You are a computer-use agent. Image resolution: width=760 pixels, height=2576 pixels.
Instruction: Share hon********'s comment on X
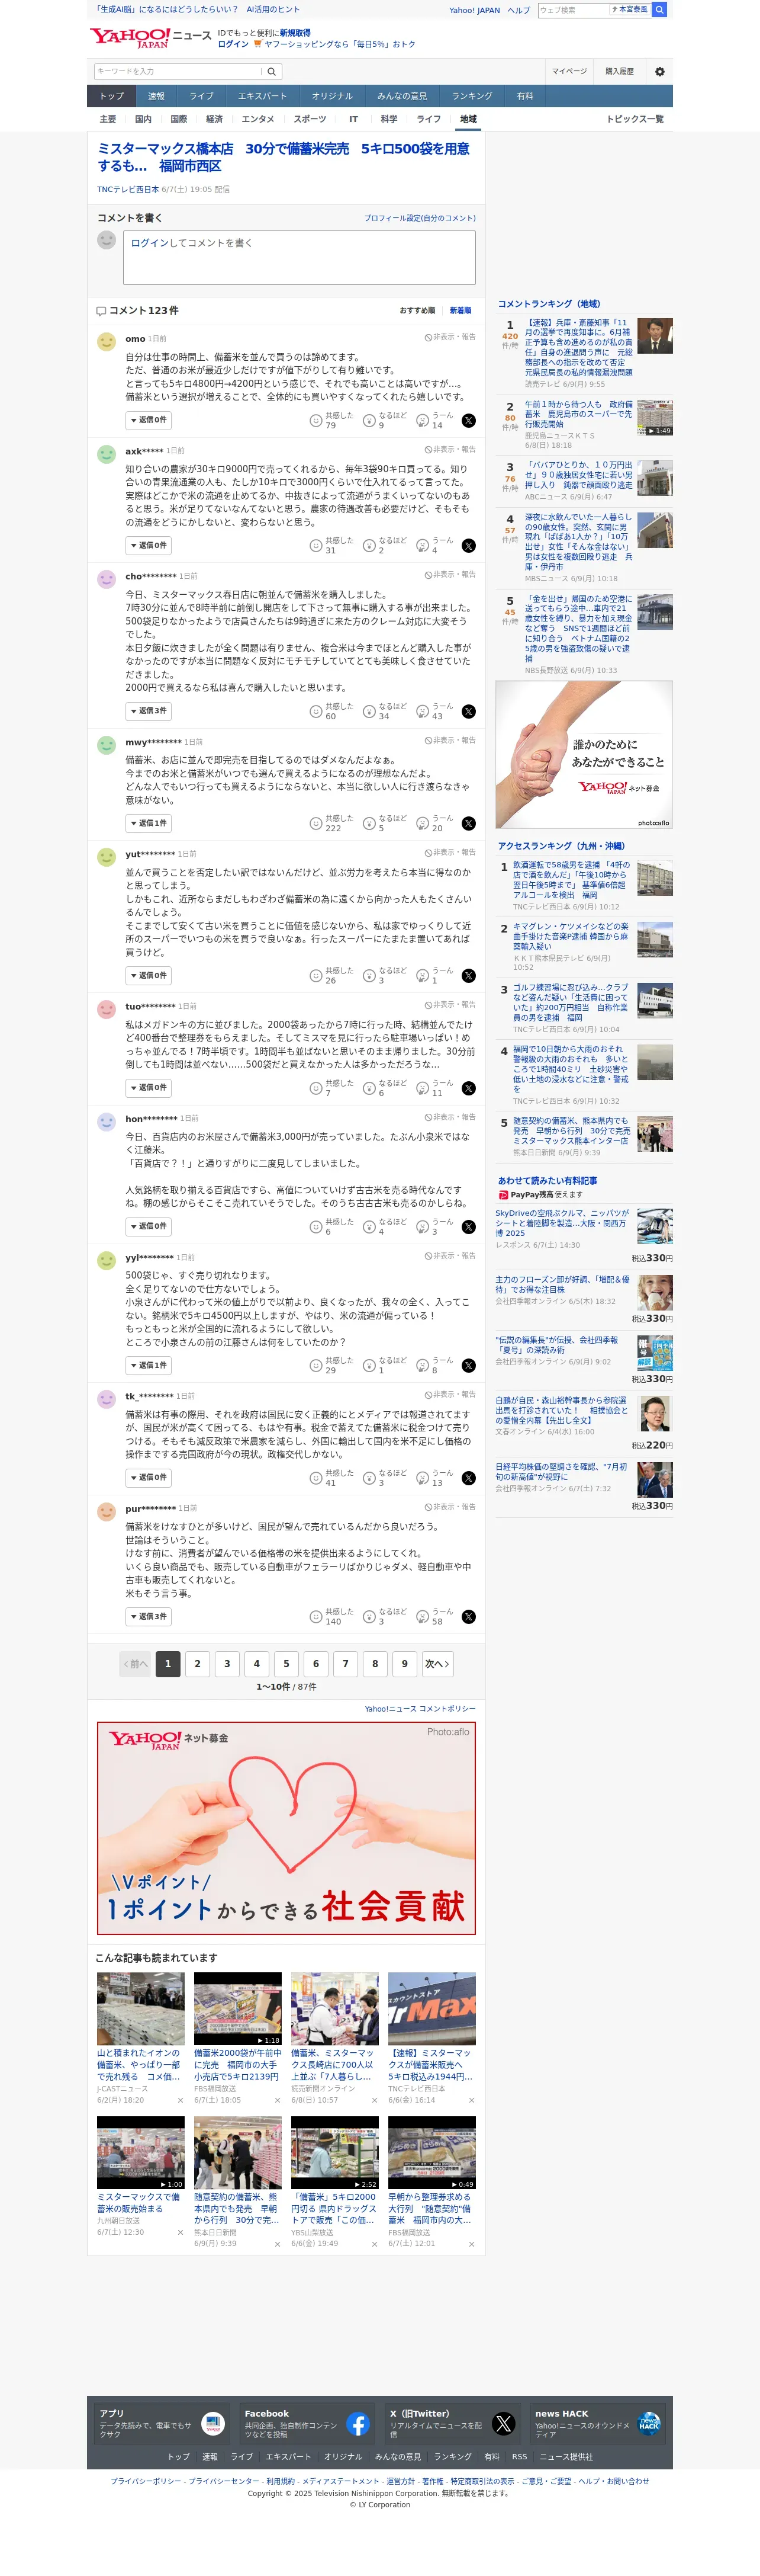468,1226
